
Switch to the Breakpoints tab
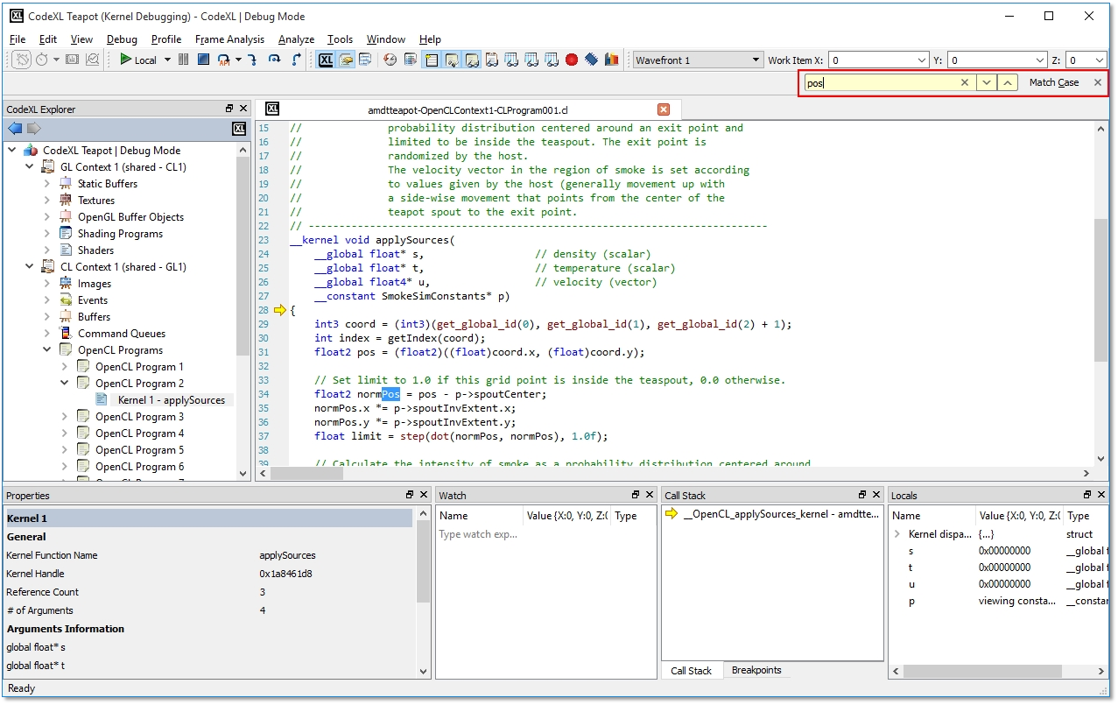point(756,671)
